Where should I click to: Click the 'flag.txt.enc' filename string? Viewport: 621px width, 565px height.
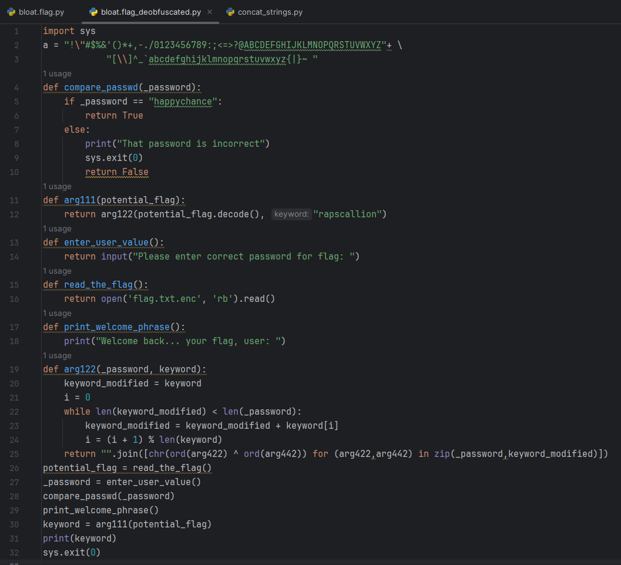point(162,299)
